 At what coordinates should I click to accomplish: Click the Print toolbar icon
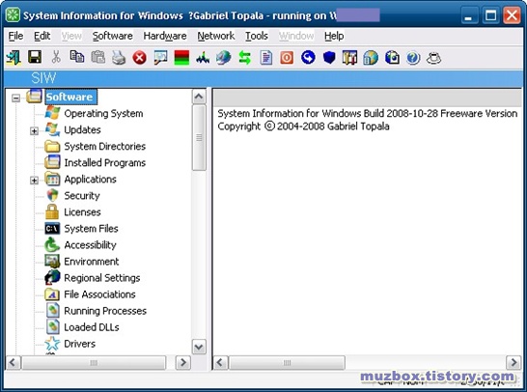(x=119, y=58)
